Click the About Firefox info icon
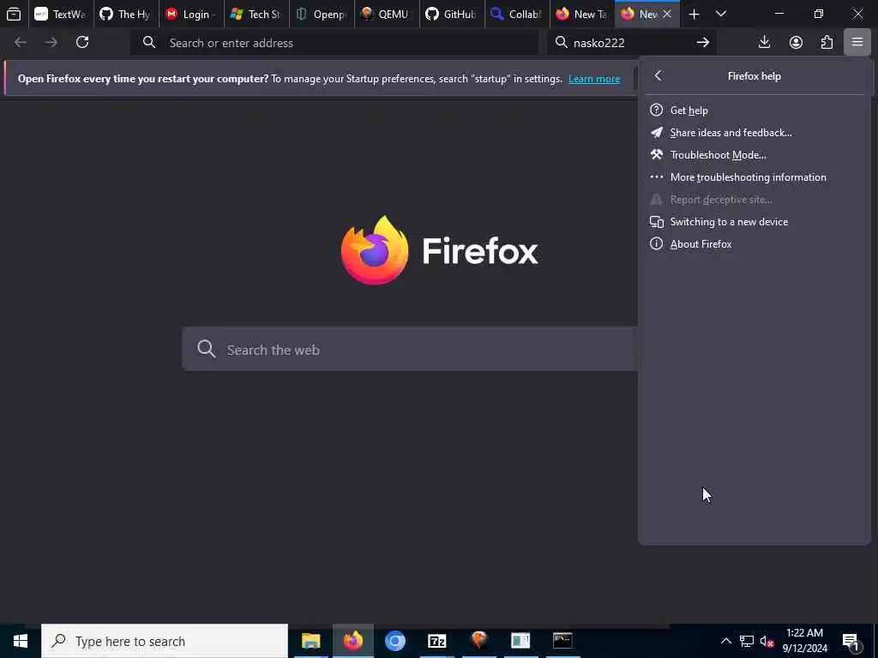 [x=656, y=244]
